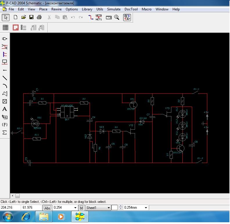This screenshot has height=224, width=230.
Task: Select the Place Attribute tool
Action: (5, 117)
